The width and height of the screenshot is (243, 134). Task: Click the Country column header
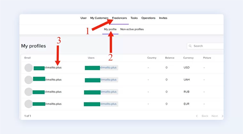coord(152,58)
